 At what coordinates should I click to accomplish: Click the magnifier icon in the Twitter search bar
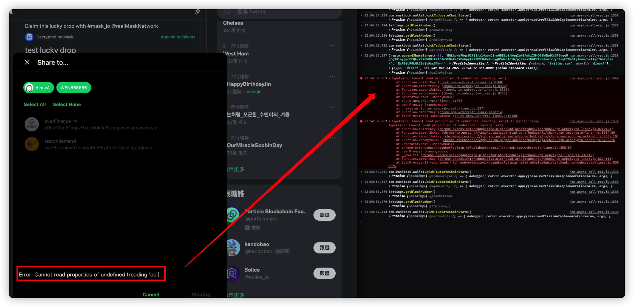tap(227, 11)
